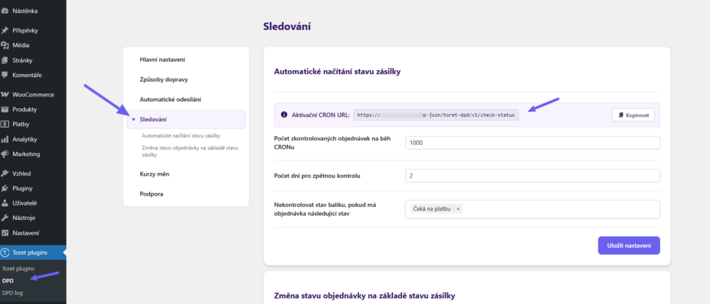Click the Média icon in sidebar
This screenshot has width=710, height=304.
pyautogui.click(x=5, y=45)
